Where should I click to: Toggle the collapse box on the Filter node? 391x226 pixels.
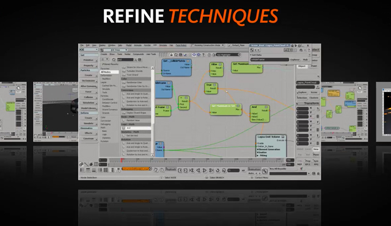pos(220,64)
